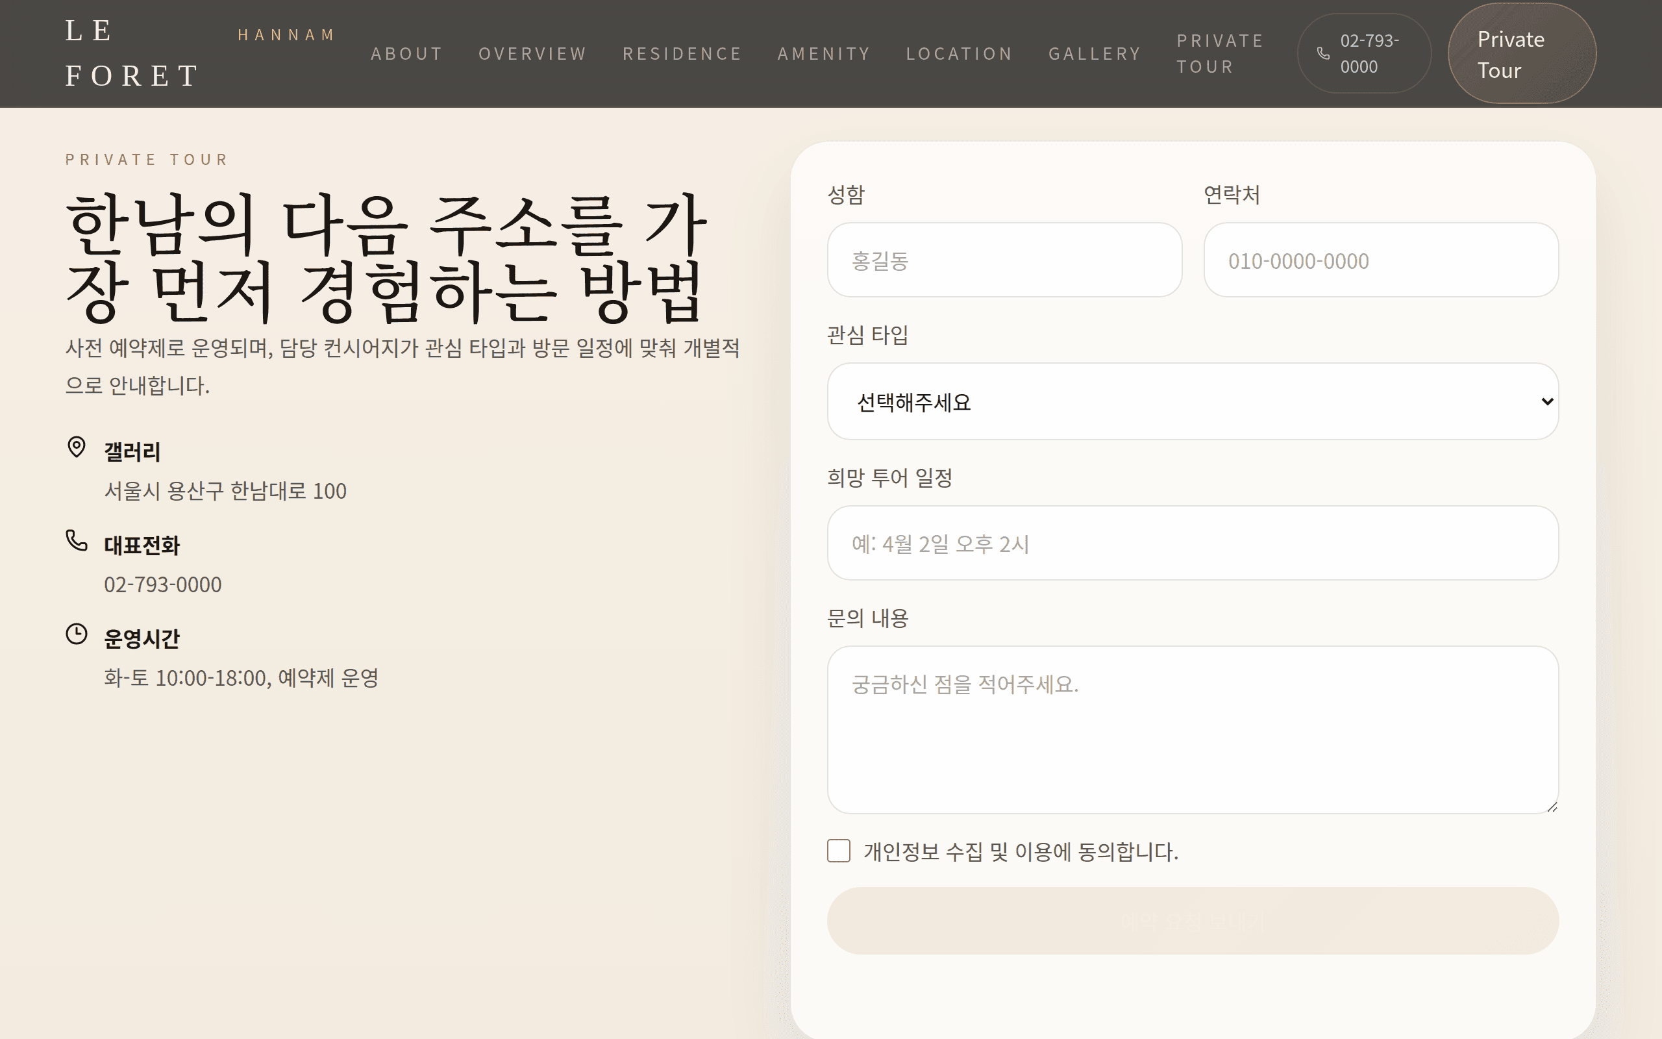Navigate to the OVERVIEW section
The height and width of the screenshot is (1039, 1662).
[534, 53]
